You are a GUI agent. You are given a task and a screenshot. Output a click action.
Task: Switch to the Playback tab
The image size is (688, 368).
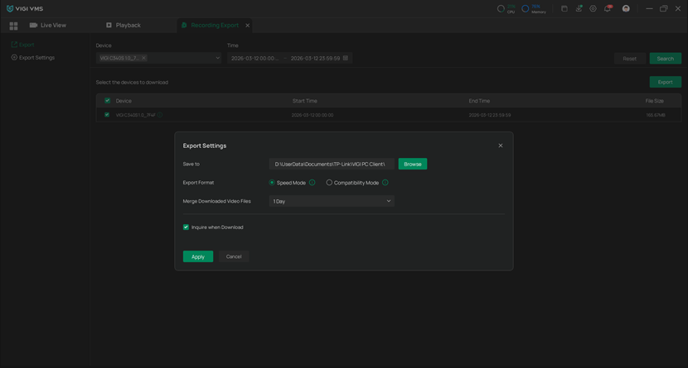click(x=123, y=26)
